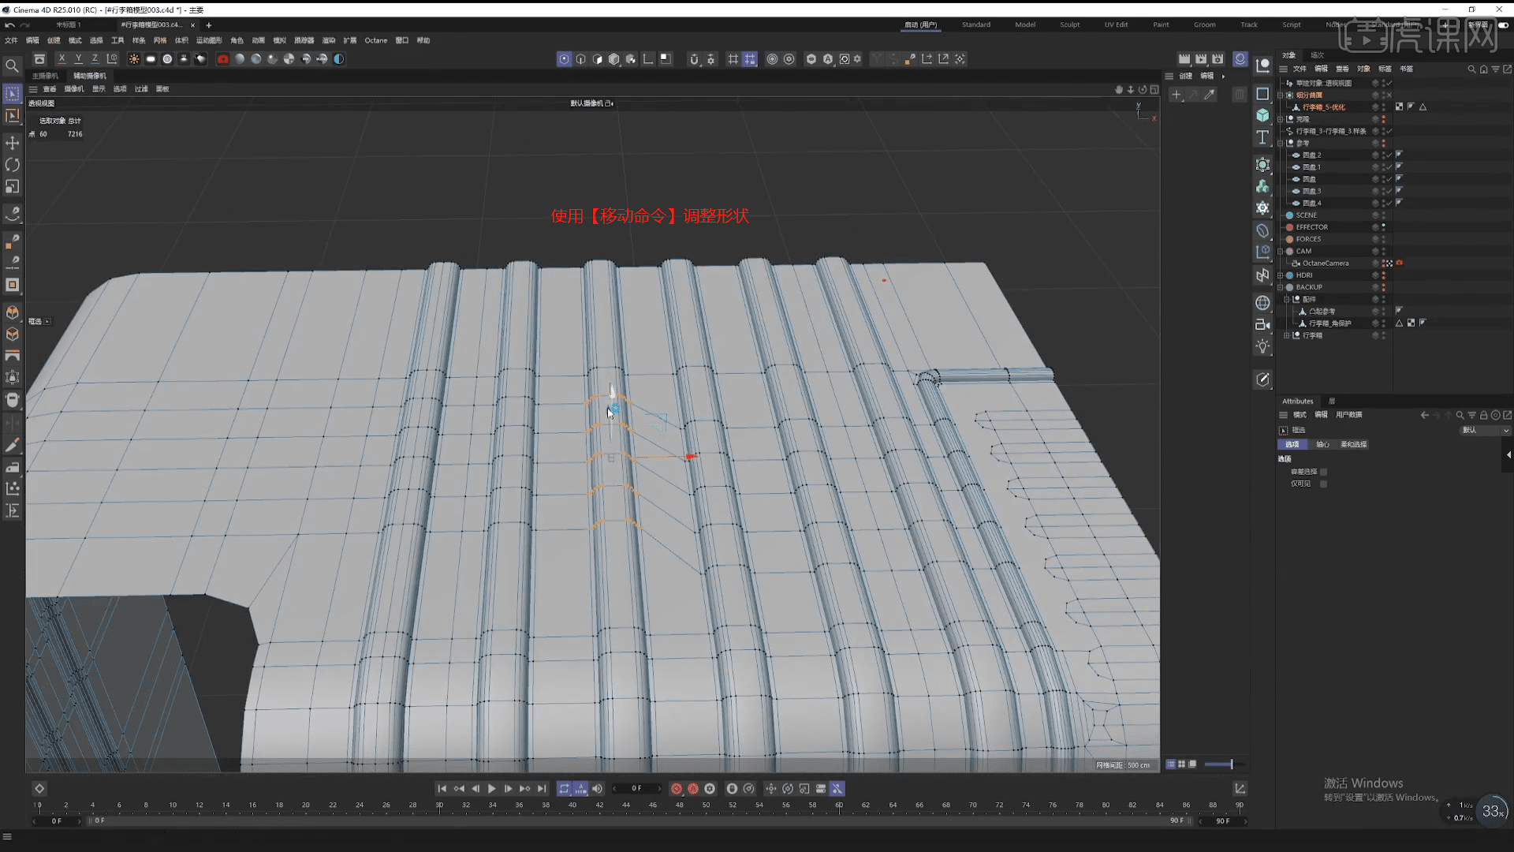
Task: Toggle the Y axis lock
Action: coord(78,59)
